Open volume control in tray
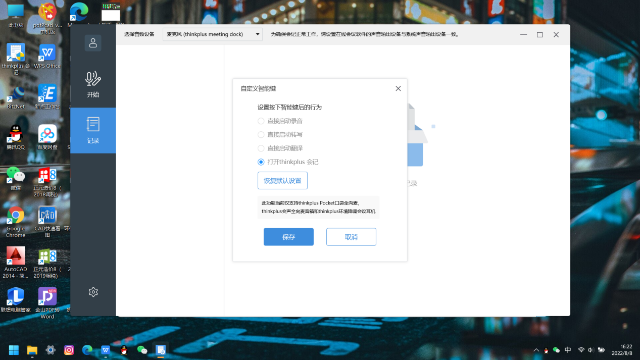The height and width of the screenshot is (361, 642). click(592, 351)
